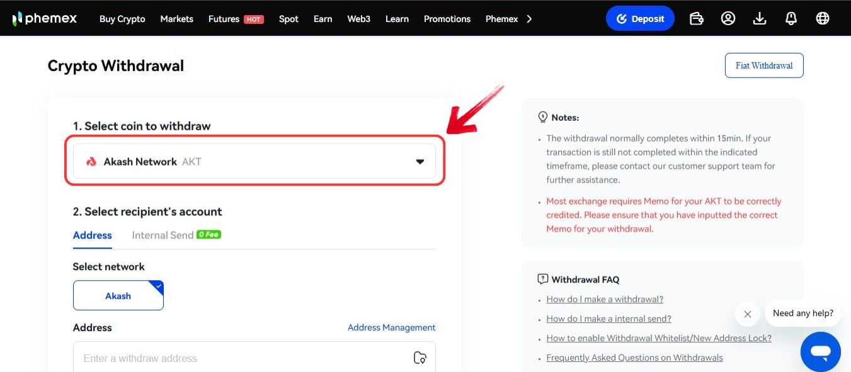The image size is (851, 372).
Task: Open the Address Management link
Action: coord(391,327)
